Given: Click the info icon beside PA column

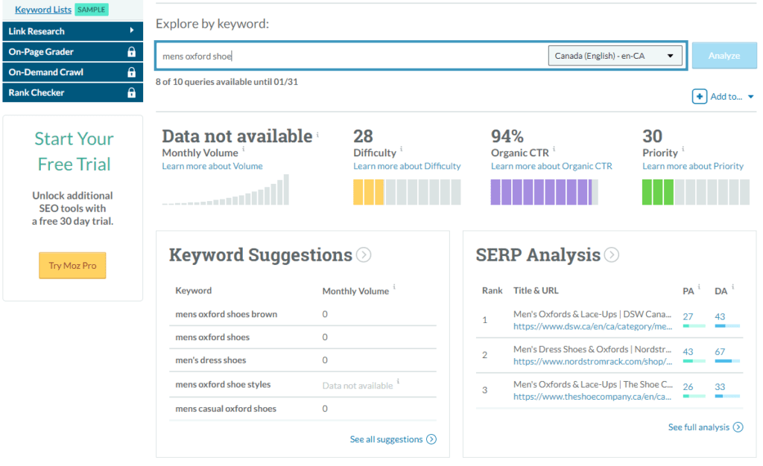Looking at the screenshot, I should 699,287.
